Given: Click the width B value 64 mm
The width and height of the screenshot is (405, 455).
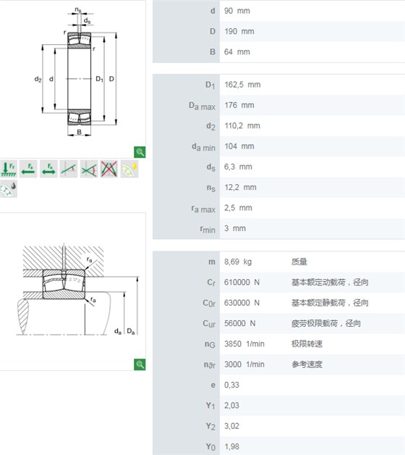Looking at the screenshot, I should click(237, 52).
